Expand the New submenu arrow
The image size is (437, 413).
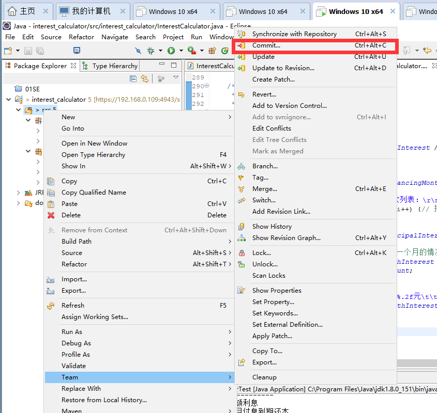pos(230,117)
